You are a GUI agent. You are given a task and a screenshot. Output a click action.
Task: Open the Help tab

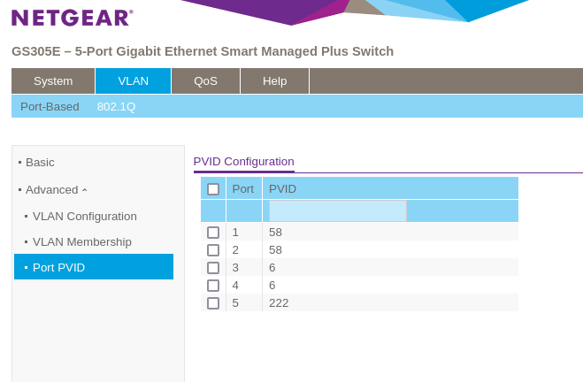coord(274,80)
